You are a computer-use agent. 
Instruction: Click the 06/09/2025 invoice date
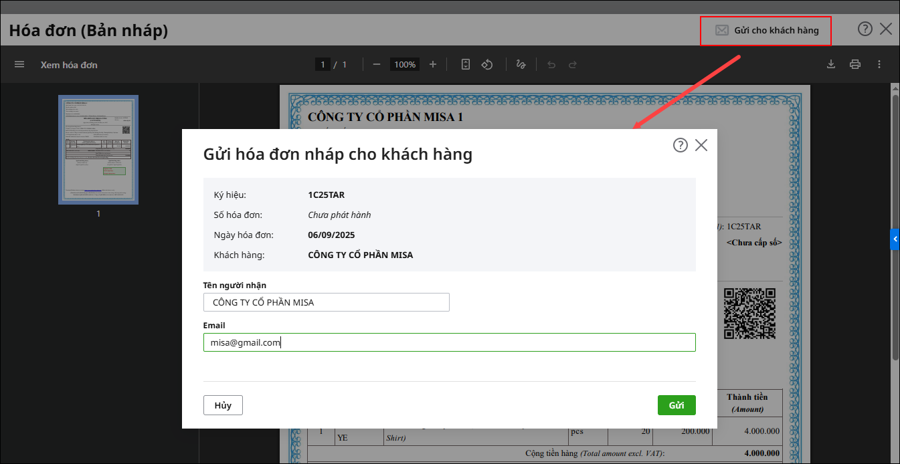tap(331, 235)
